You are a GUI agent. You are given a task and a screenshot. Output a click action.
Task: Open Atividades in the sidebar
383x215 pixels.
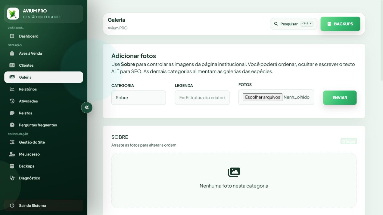(x=44, y=101)
